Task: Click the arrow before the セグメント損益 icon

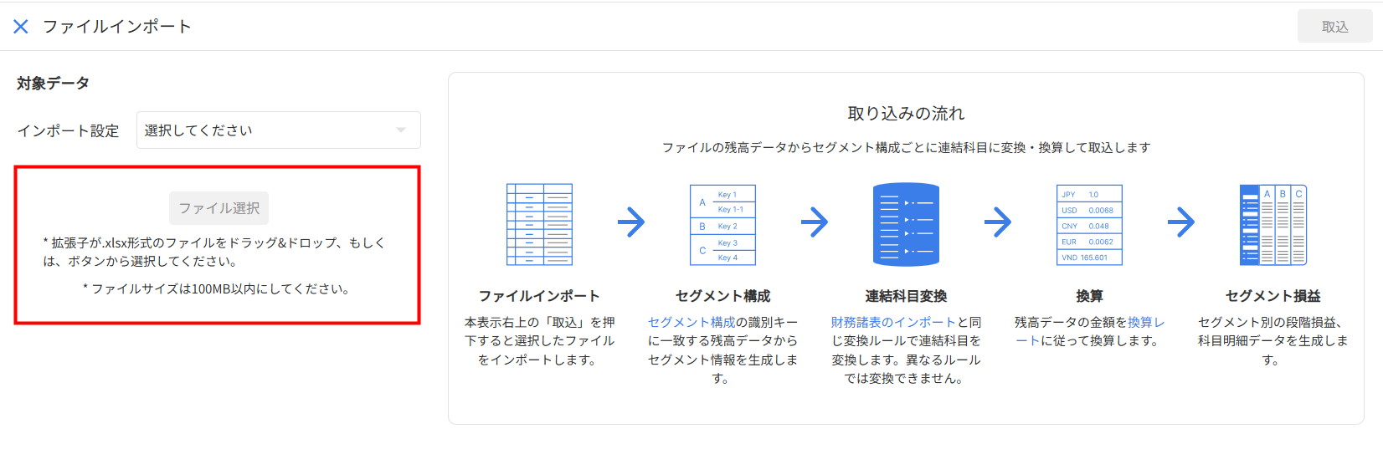Action: coord(1181,222)
